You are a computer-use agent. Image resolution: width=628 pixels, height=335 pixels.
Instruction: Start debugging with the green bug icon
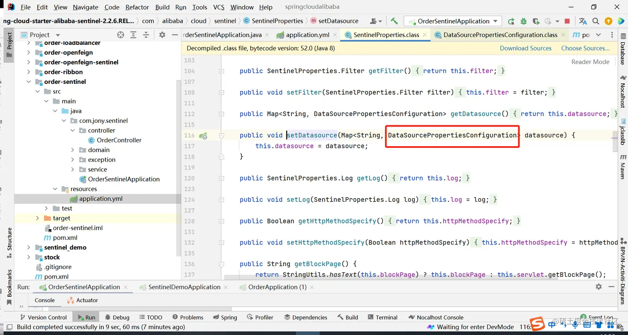tap(523, 21)
